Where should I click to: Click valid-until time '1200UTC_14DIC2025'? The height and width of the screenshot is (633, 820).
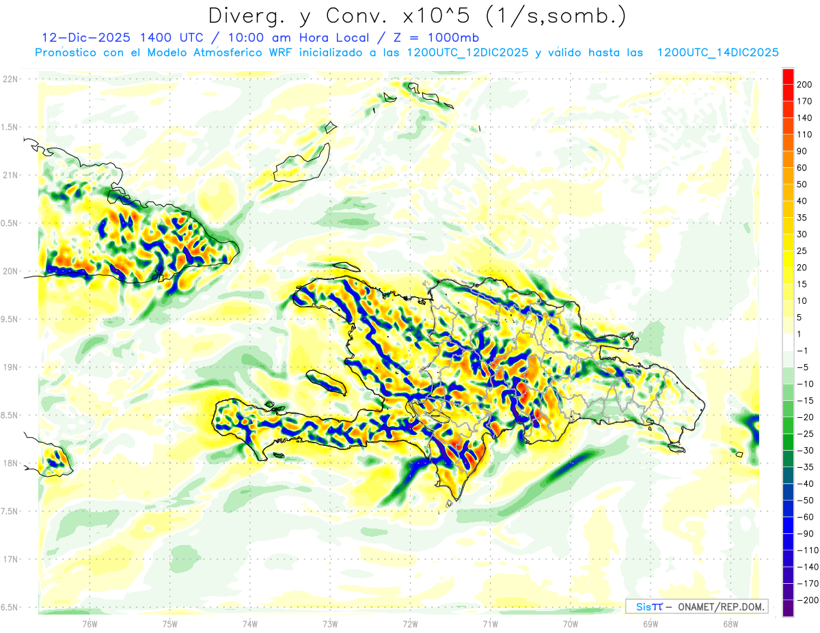(717, 52)
